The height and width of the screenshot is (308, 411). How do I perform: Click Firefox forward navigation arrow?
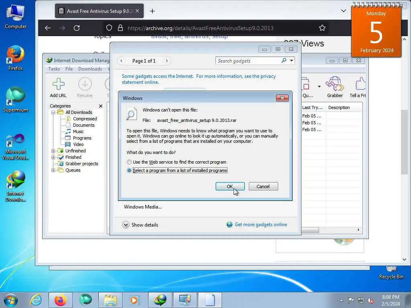coord(62,28)
